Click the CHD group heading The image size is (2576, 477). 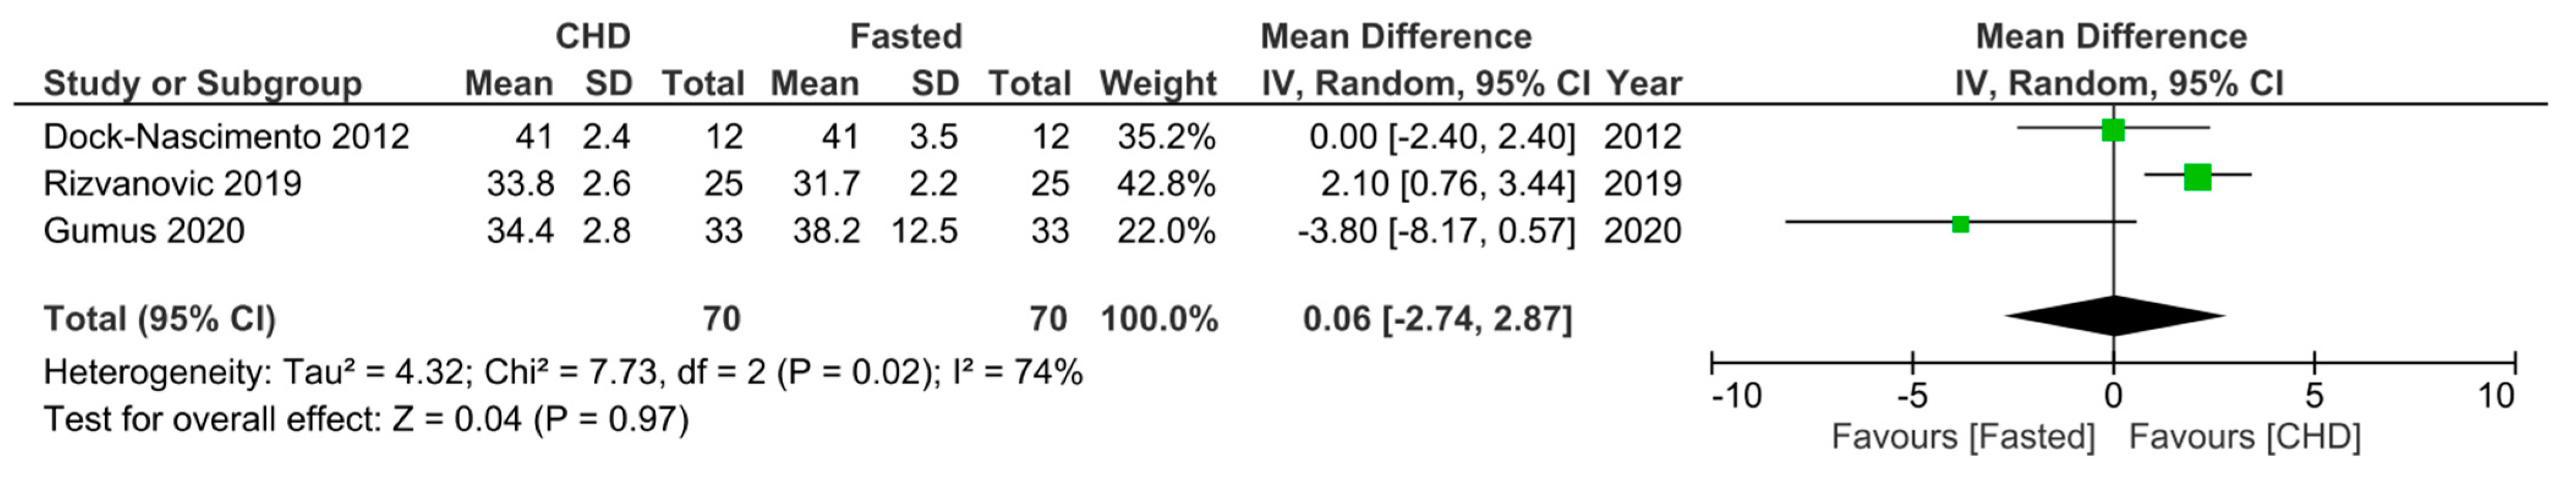(593, 36)
